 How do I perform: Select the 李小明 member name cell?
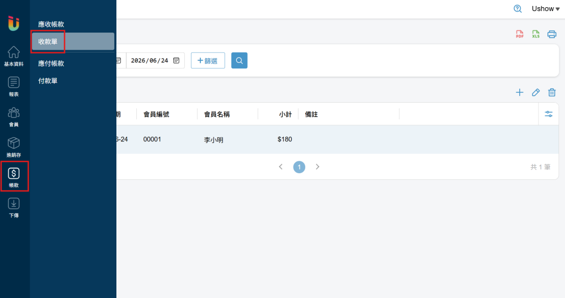[x=214, y=140]
